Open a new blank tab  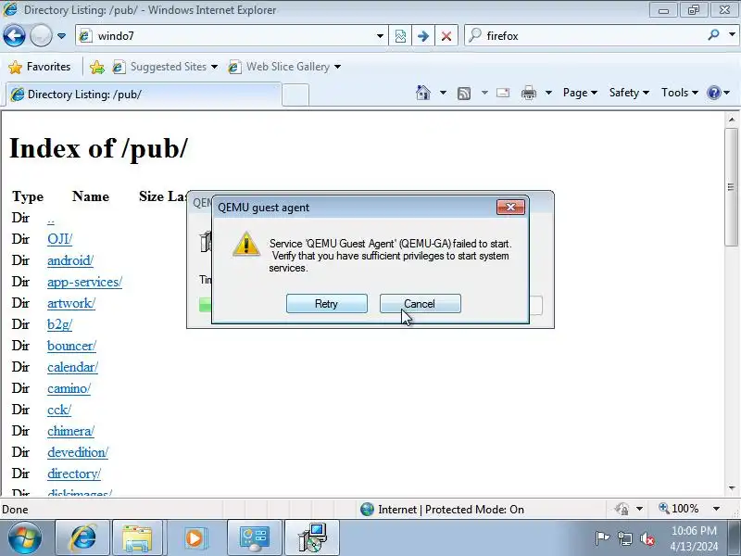tap(295, 95)
